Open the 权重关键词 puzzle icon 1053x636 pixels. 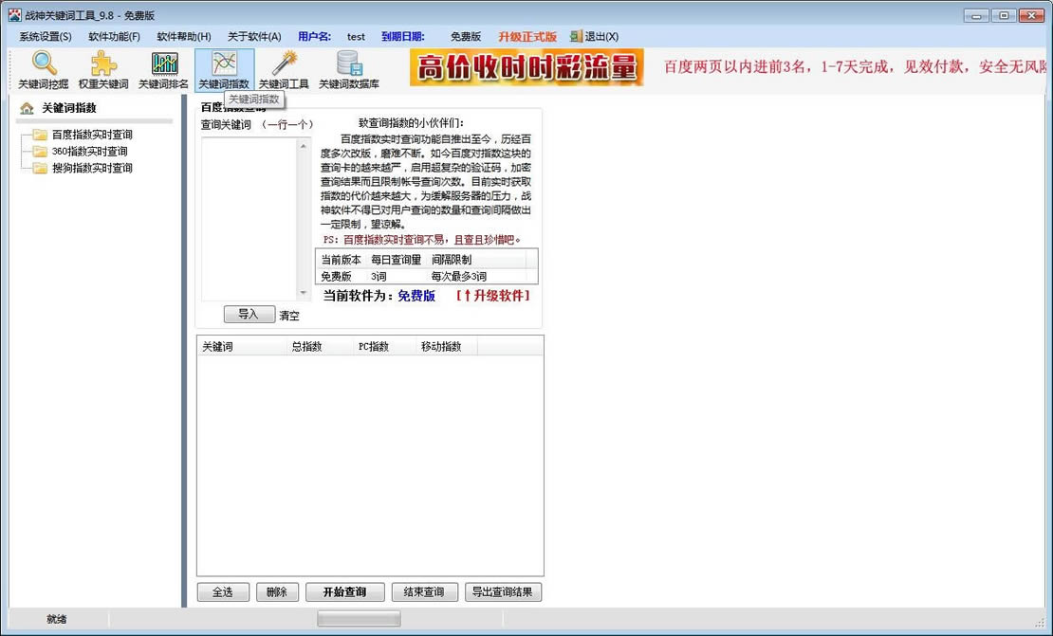pos(103,70)
